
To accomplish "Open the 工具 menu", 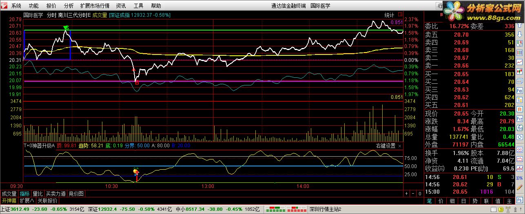I will point(139,6).
